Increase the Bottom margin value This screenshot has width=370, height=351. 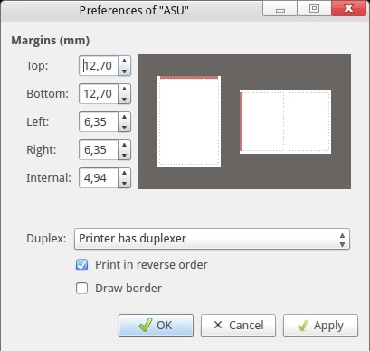point(124,89)
